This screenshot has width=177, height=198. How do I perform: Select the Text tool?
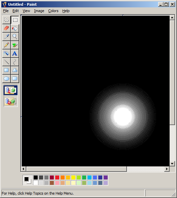tap(15, 53)
